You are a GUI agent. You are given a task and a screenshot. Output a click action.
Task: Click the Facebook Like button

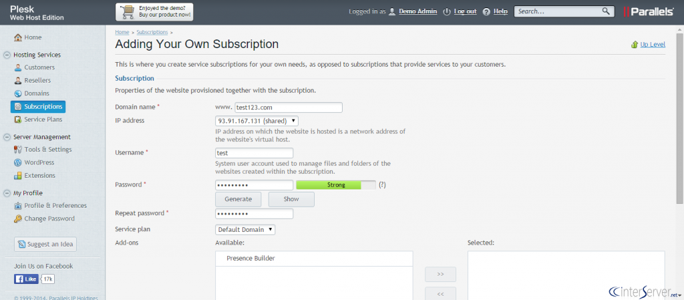tap(26, 279)
